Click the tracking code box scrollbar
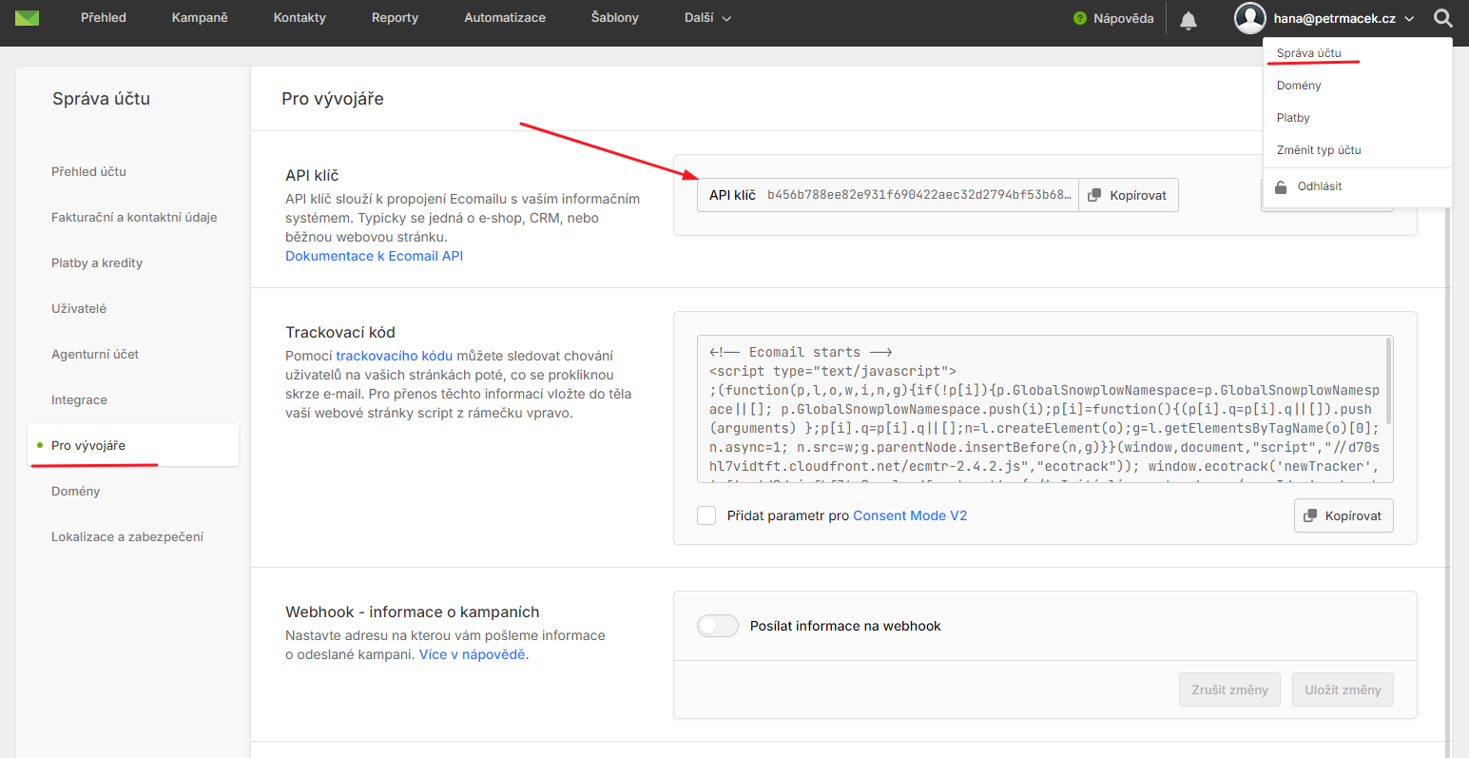Image resolution: width=1469 pixels, height=758 pixels. (x=1389, y=380)
